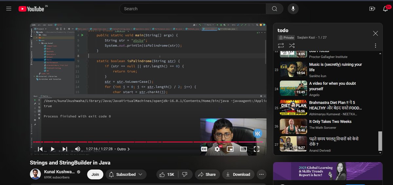Go to YouTube home via logo
Viewport: 393px width, 185px height.
(31, 9)
